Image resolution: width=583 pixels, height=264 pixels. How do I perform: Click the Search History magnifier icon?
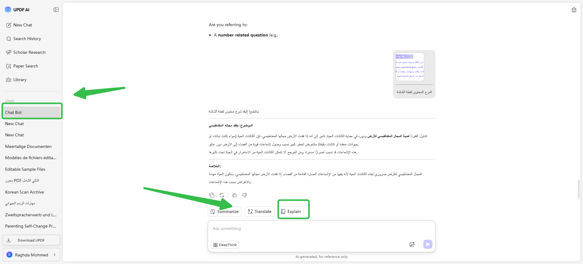pos(9,39)
